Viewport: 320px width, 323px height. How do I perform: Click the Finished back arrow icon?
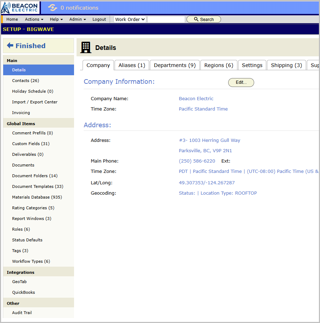(10, 45)
